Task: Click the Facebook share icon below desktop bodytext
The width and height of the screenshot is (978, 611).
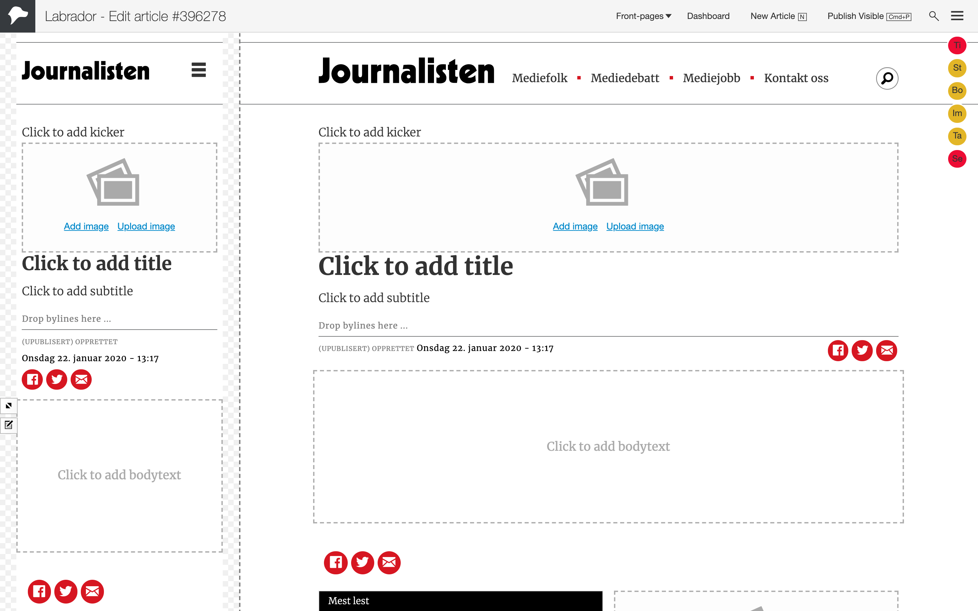Action: [336, 562]
